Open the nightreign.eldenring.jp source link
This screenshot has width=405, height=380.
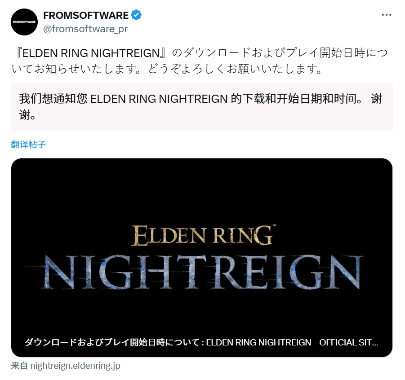coord(75,366)
